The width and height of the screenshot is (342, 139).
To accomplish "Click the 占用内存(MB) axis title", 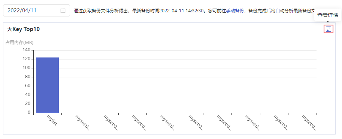I will [x=19, y=43].
